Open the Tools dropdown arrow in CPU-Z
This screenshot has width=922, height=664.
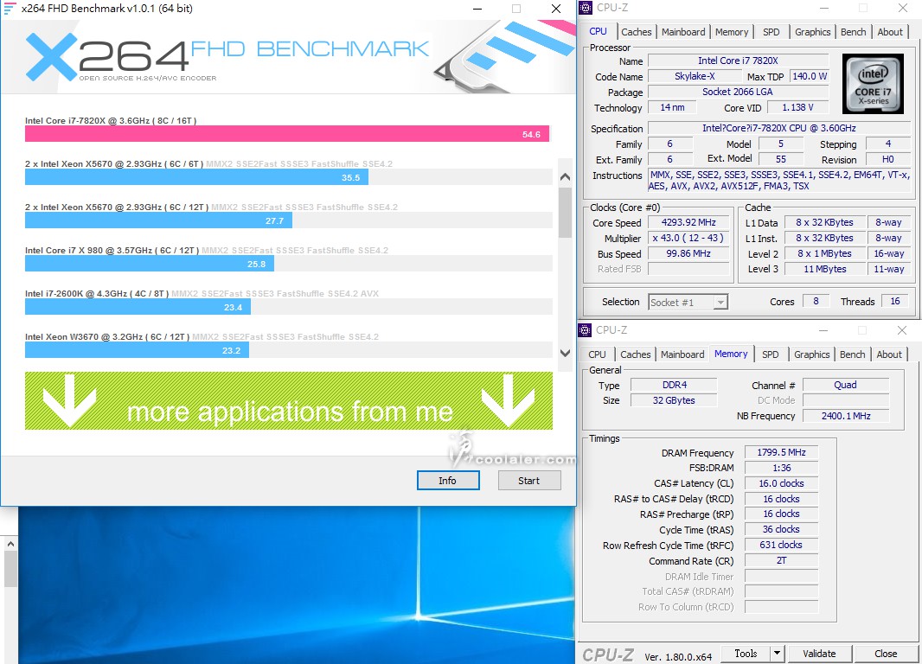pyautogui.click(x=777, y=654)
